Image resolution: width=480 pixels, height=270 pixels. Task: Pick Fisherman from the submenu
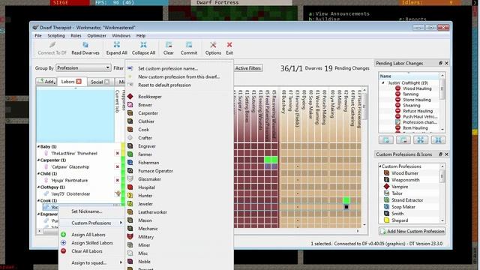click(179, 163)
